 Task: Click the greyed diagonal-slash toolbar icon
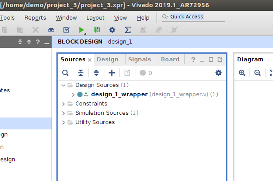(x=159, y=30)
